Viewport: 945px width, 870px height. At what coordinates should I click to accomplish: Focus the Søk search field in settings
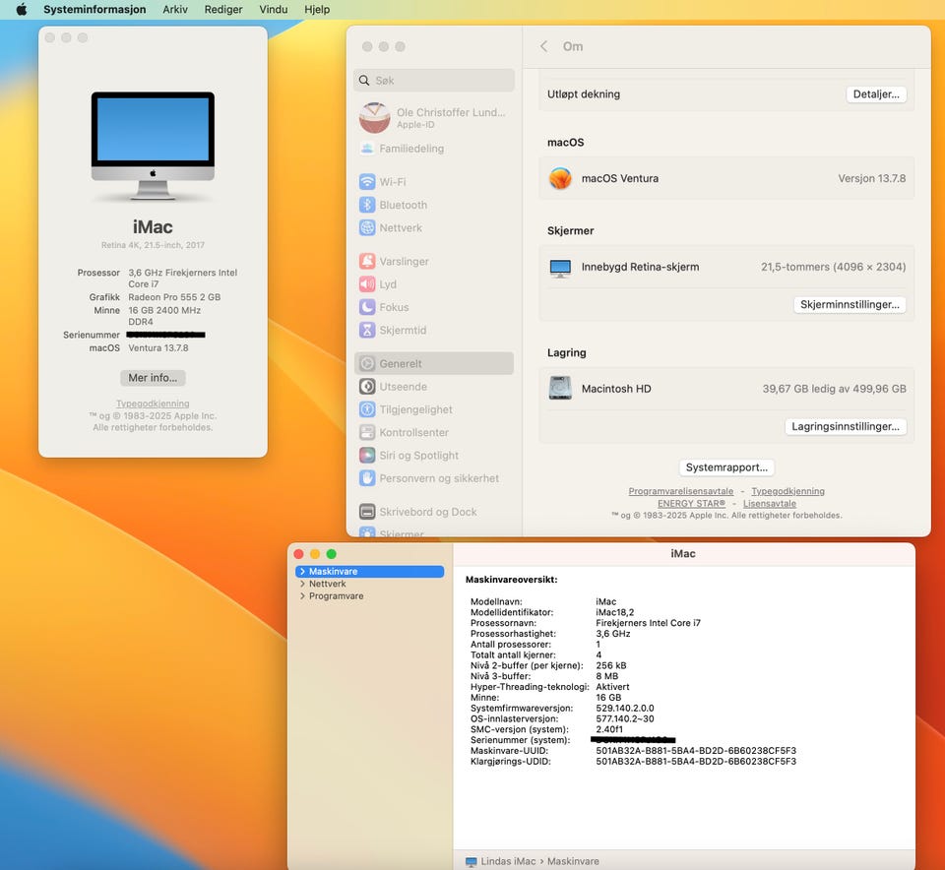[434, 80]
